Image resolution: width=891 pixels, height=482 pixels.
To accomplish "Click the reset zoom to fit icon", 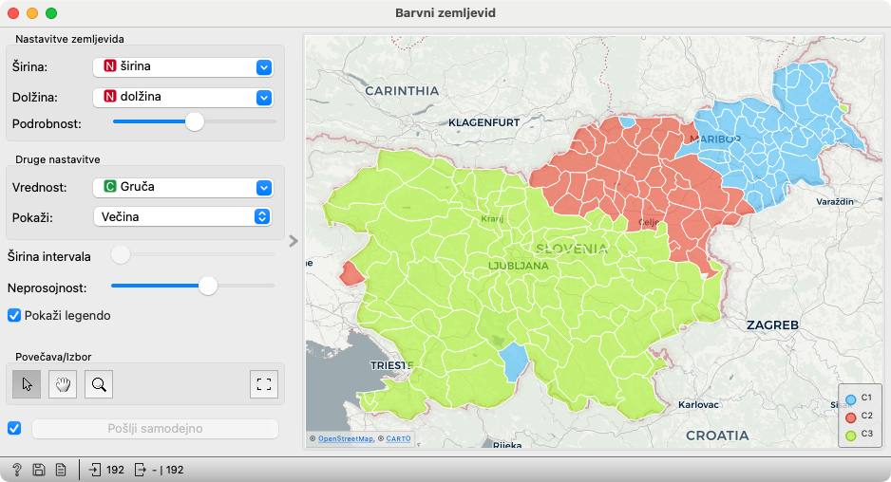I will pos(264,384).
